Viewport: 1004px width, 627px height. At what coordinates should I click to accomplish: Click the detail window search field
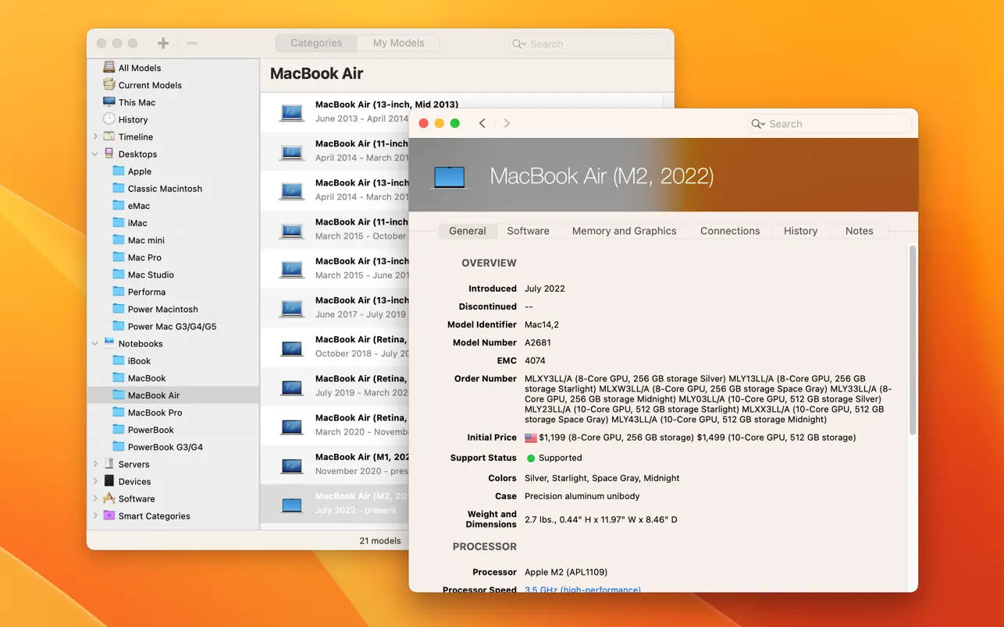pyautogui.click(x=830, y=123)
